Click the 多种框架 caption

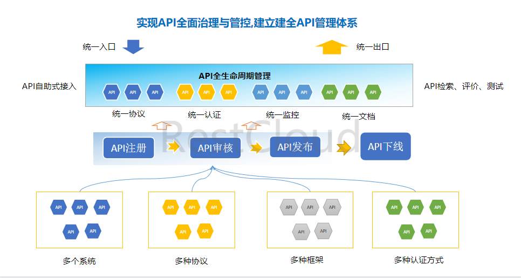[x=307, y=260]
